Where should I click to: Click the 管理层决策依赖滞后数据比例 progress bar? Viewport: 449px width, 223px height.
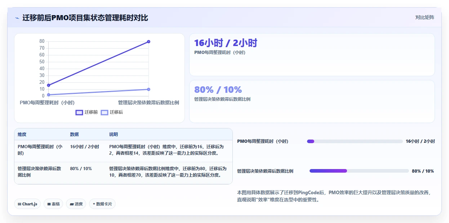tap(359, 171)
